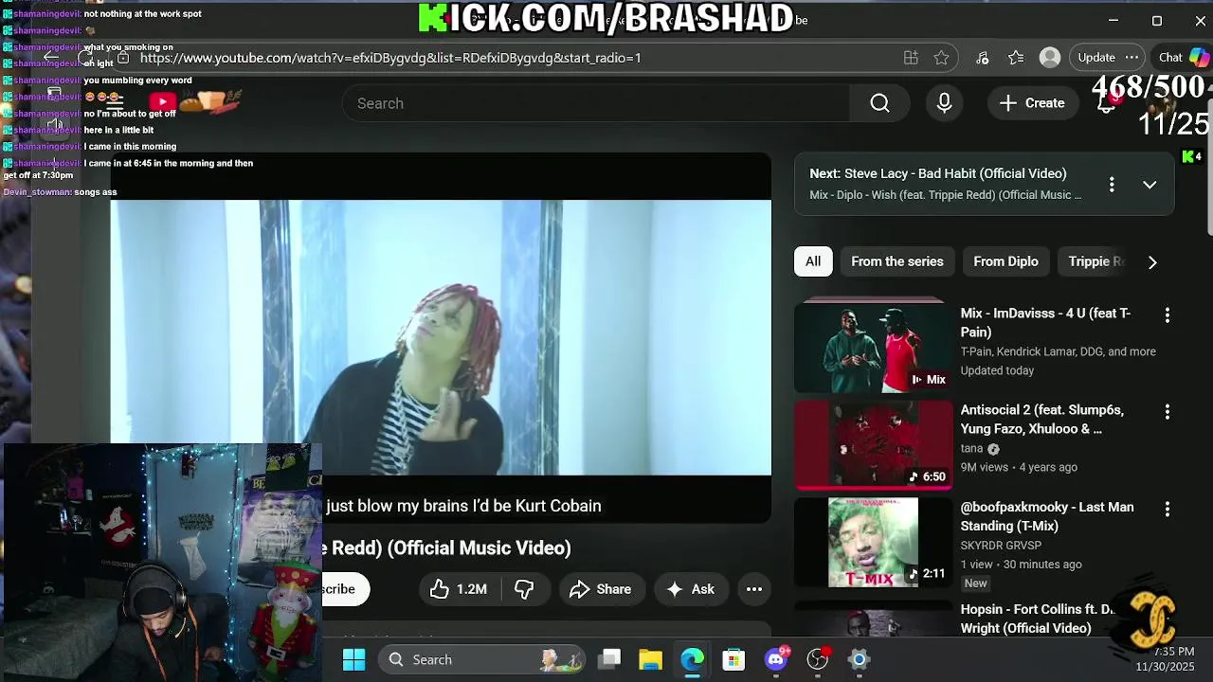1213x682 pixels.
Task: Open the browser profile avatar
Action: tap(1049, 58)
